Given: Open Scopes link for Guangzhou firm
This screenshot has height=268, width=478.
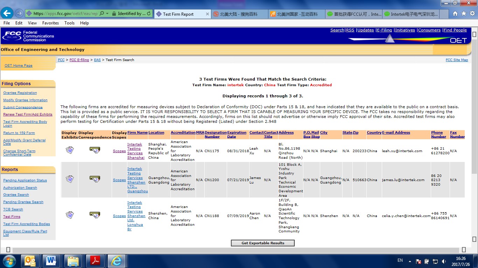Looking at the screenshot, I should coord(119,180).
